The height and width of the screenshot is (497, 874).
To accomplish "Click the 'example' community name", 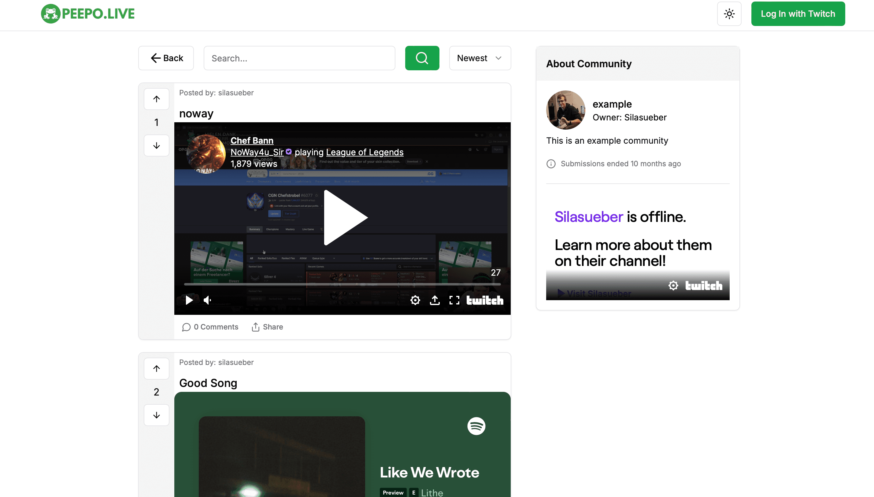I will coord(612,104).
